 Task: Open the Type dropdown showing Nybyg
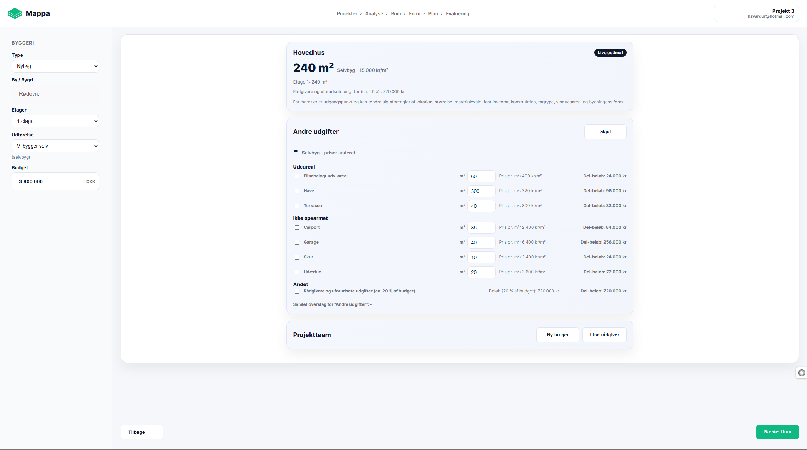[x=55, y=66]
